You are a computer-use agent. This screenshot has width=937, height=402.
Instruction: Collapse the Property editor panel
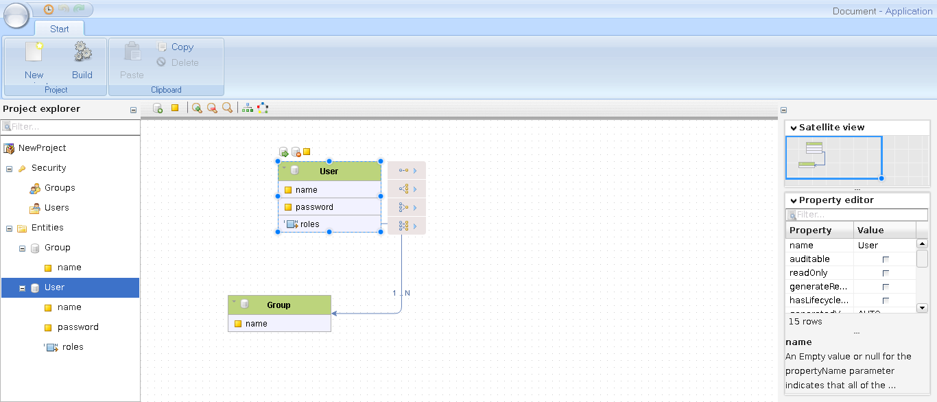[x=793, y=200]
